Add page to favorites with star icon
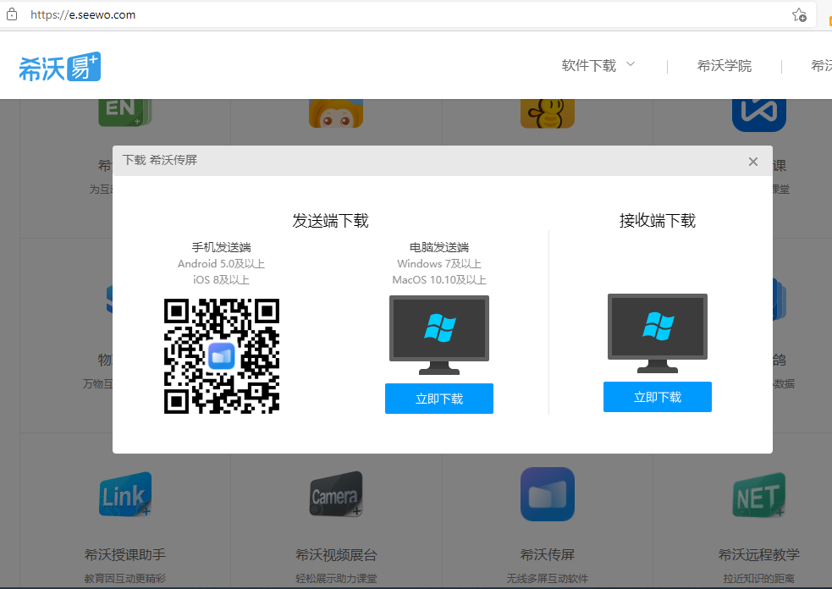The width and height of the screenshot is (832, 589). [799, 15]
